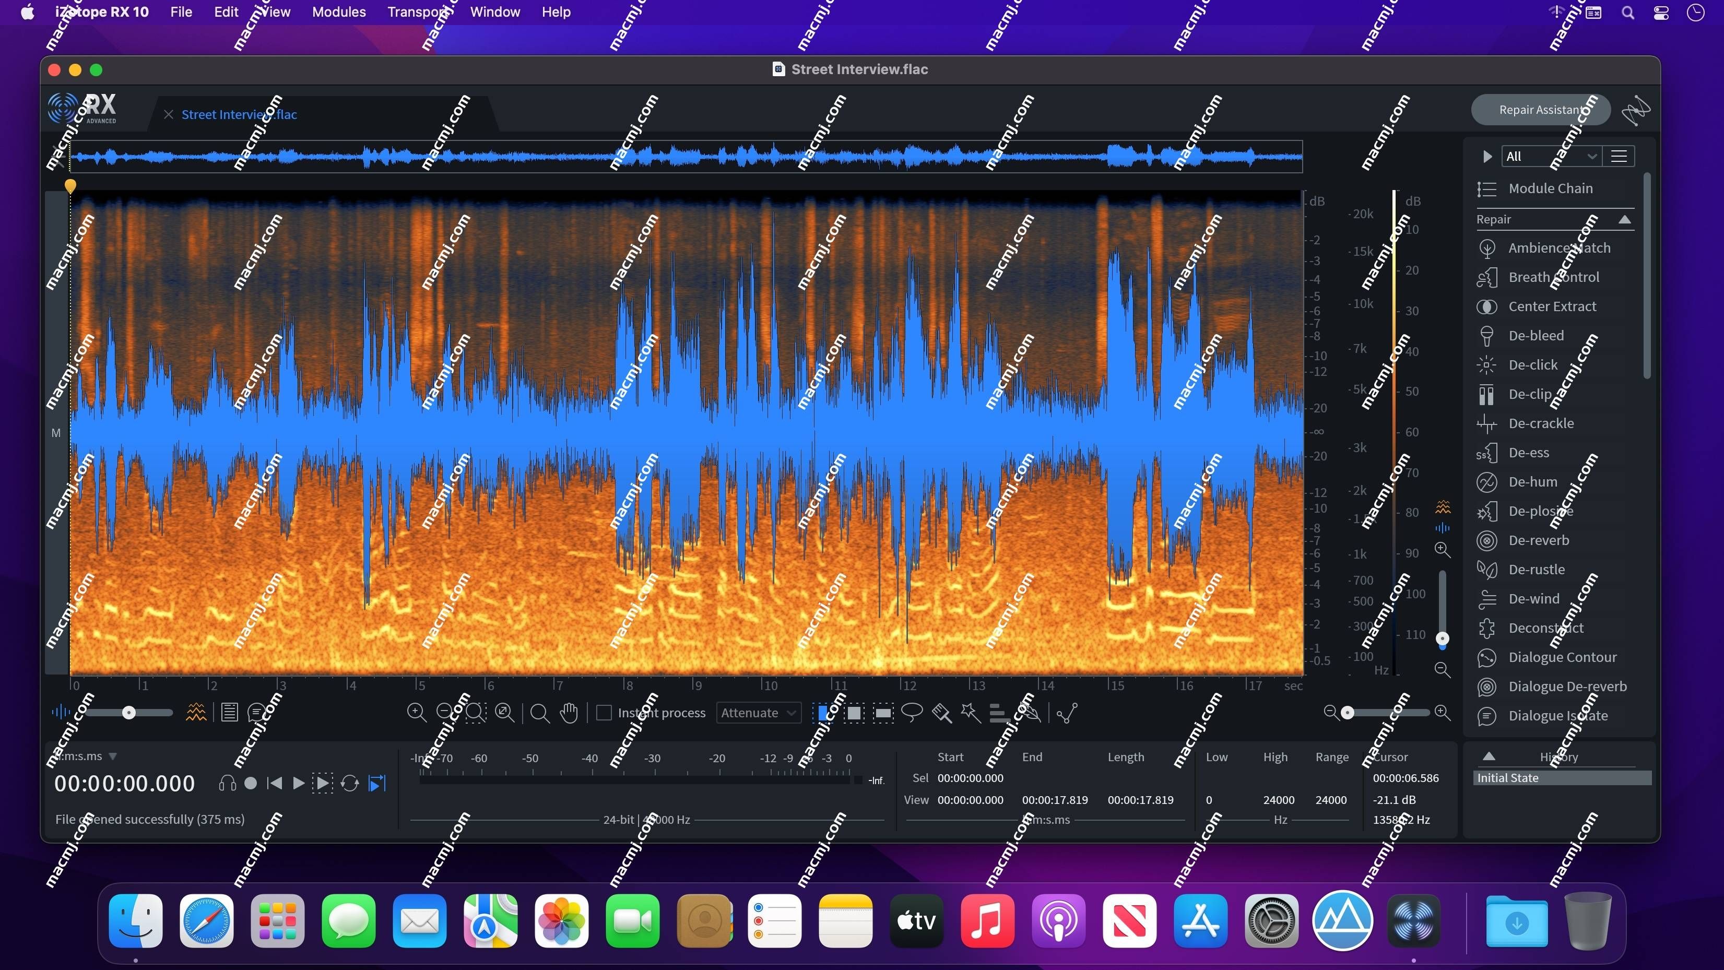Select the Dialogue Contour module
This screenshot has width=1724, height=970.
(1562, 656)
